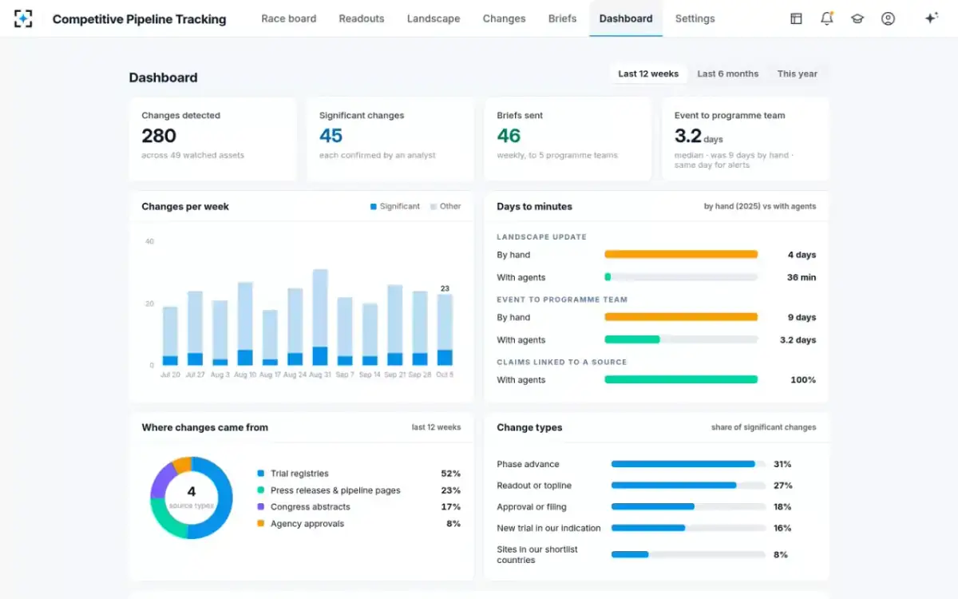Click the Aug 10 chart bar
This screenshot has width=958, height=599.
coord(245,324)
